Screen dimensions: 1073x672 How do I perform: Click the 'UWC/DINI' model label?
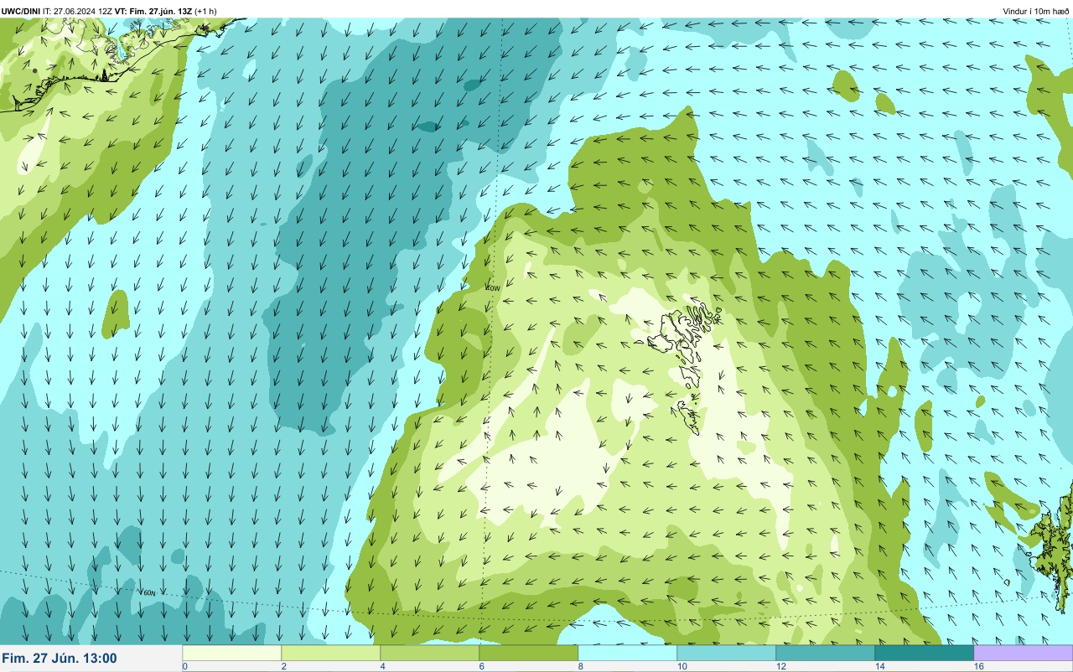[x=21, y=11]
